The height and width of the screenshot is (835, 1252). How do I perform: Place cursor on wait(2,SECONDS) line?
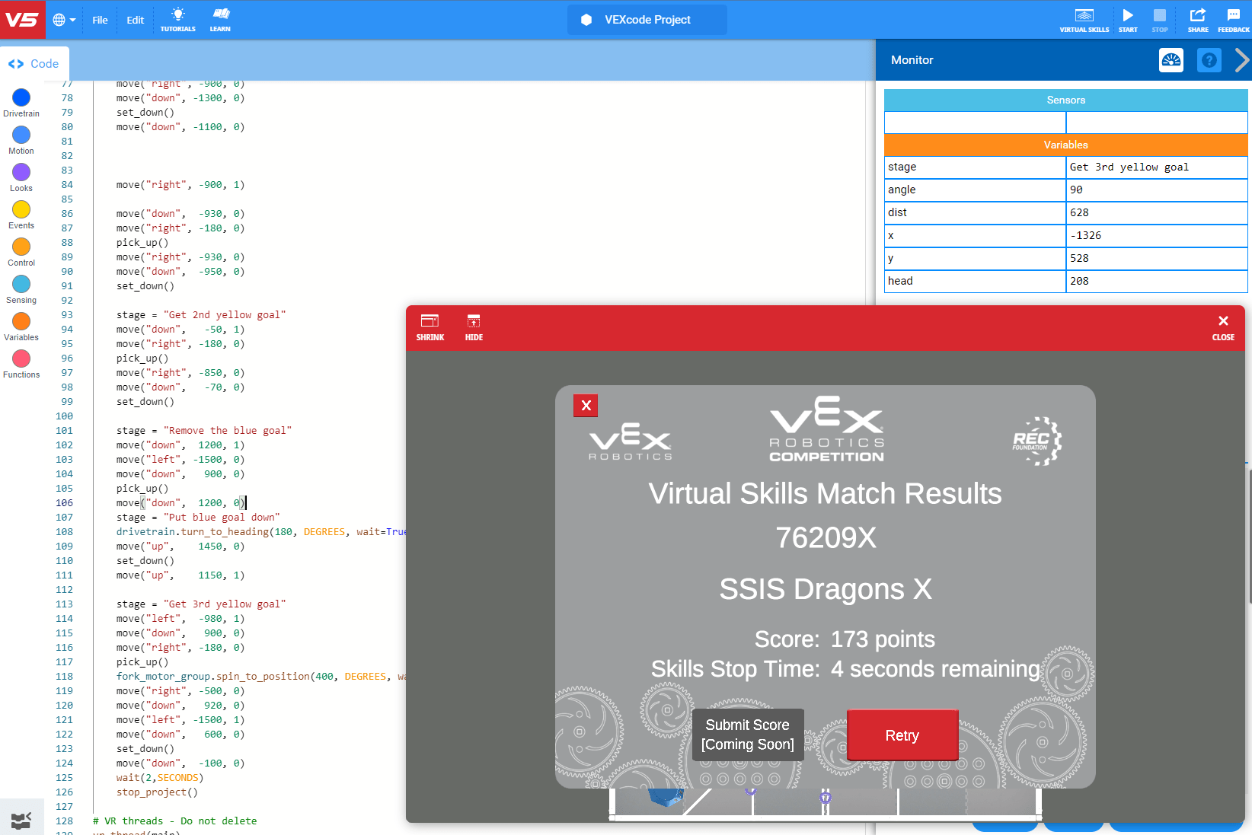tap(160, 778)
